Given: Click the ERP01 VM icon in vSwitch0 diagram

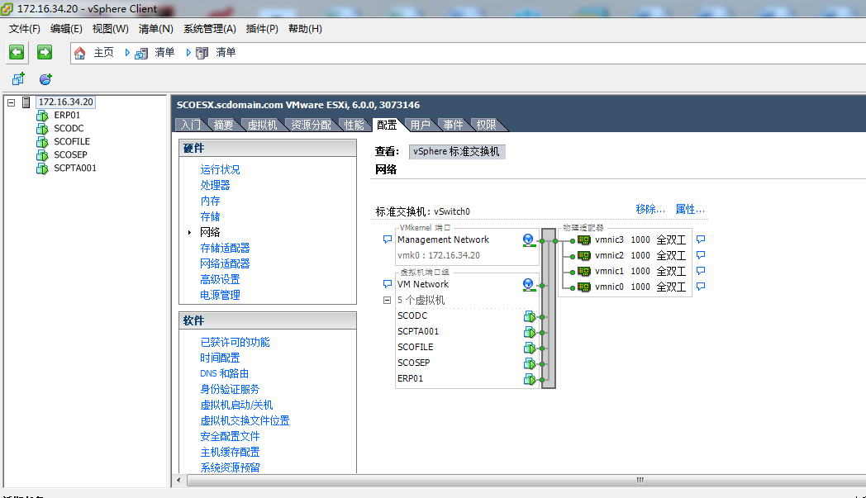Looking at the screenshot, I should click(x=530, y=379).
